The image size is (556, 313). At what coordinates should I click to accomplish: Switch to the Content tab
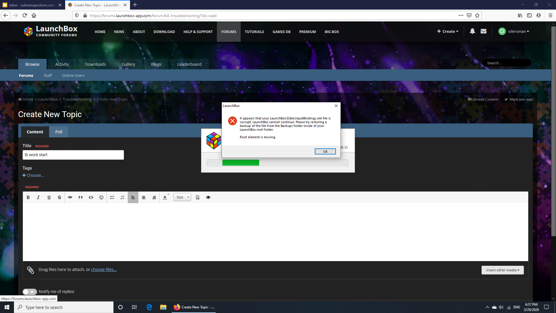coord(35,132)
